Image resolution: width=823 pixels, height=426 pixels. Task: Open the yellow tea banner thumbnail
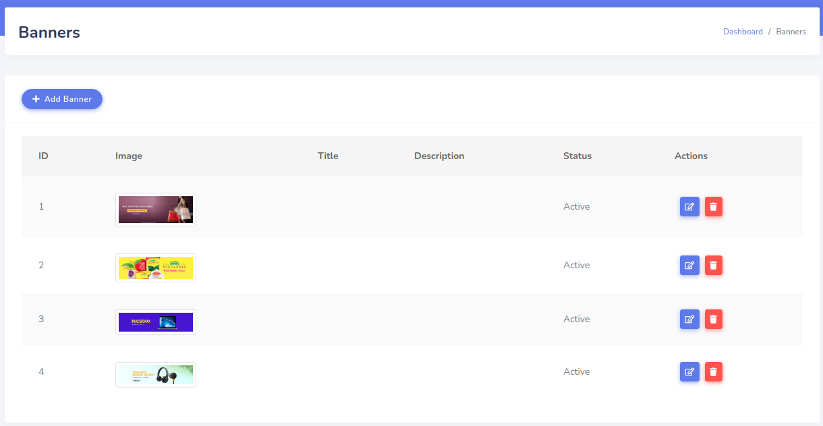(156, 268)
